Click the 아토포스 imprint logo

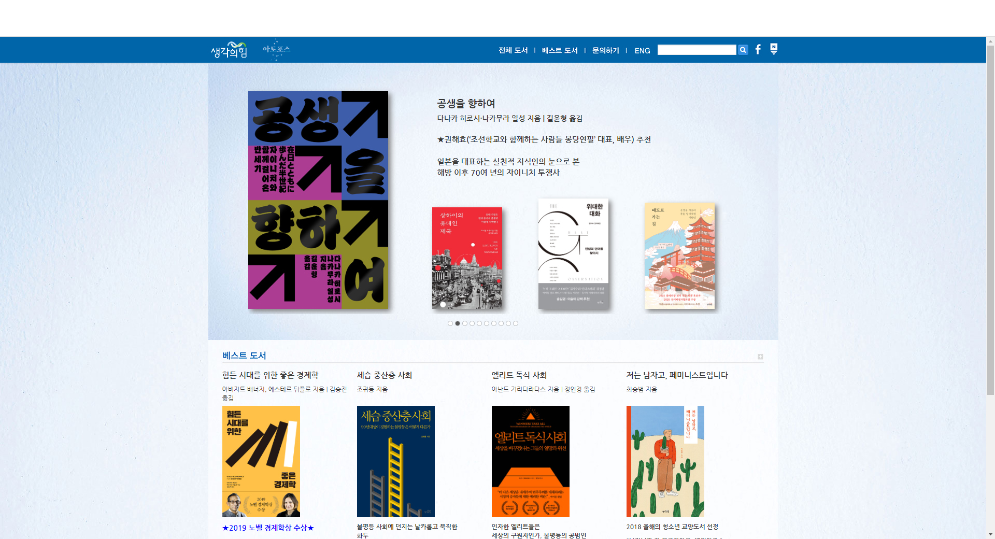point(276,50)
